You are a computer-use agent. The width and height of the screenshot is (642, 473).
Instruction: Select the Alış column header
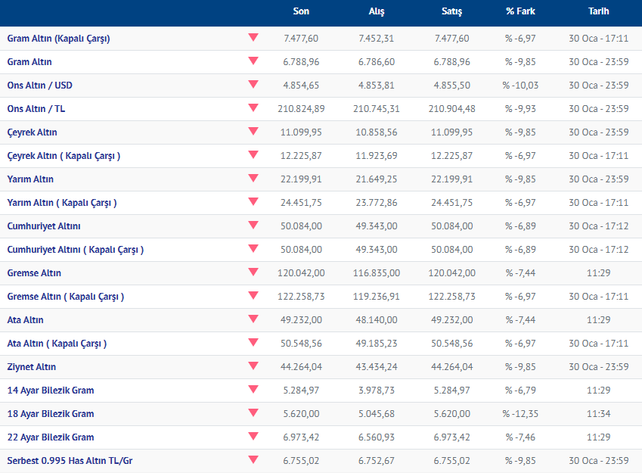tap(376, 11)
